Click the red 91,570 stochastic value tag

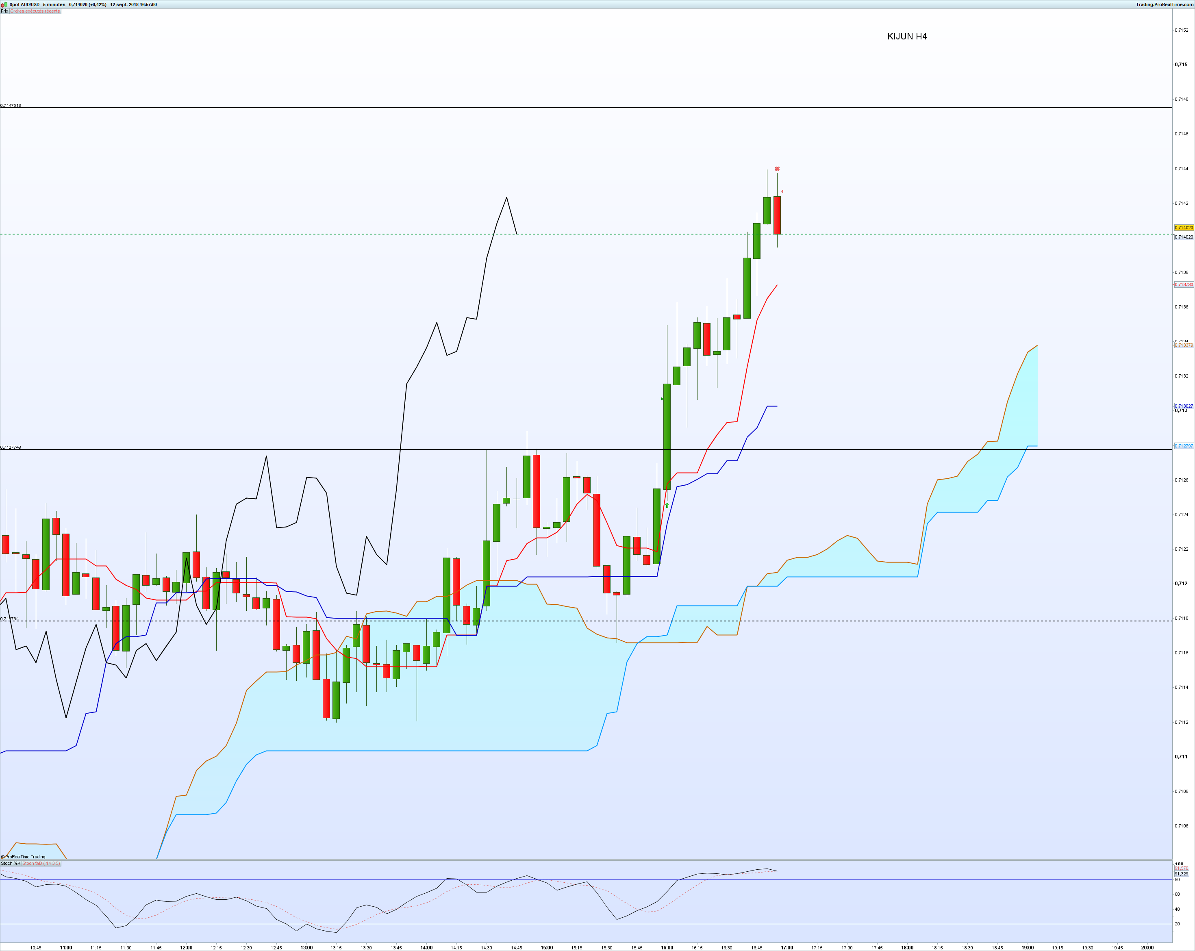(x=1181, y=868)
